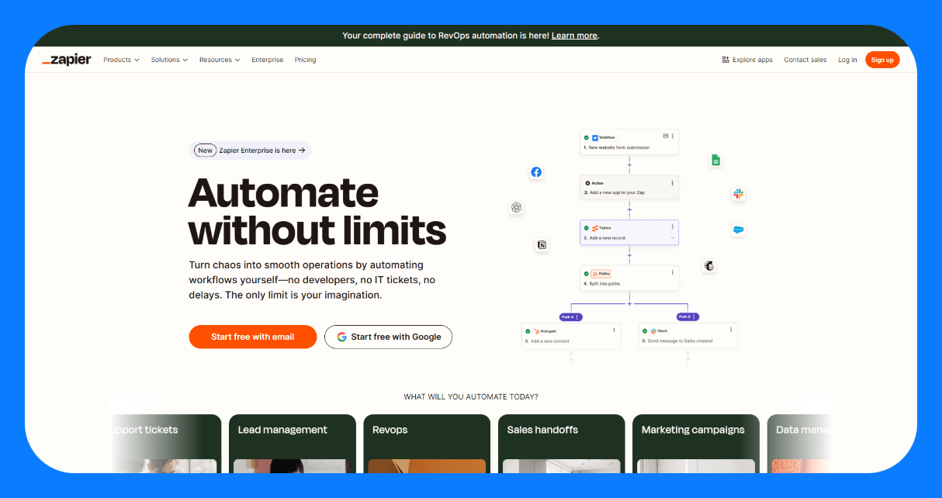The image size is (942, 498).
Task: Click plus between Tables and Paths steps
Action: click(x=629, y=255)
